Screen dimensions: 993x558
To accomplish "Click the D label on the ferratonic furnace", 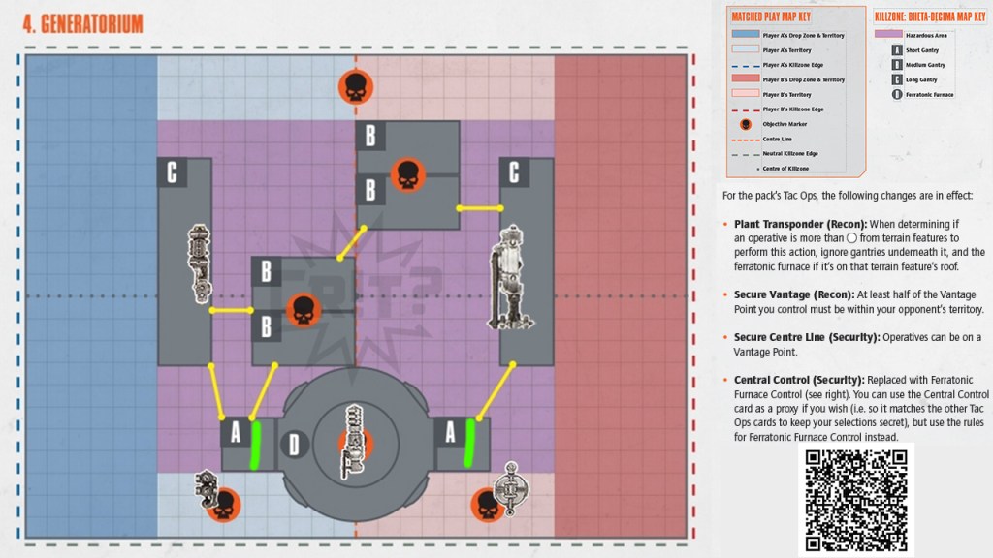I will 296,446.
